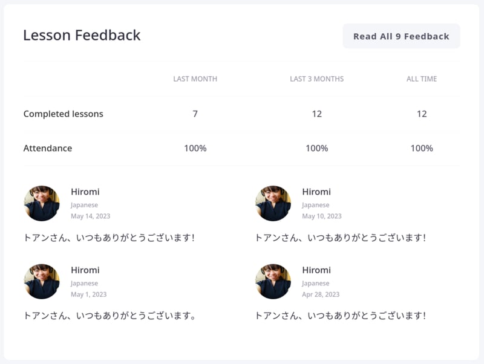484x364 pixels.
Task: Click the LAST 3 MONTHS column header
Action: pyautogui.click(x=316, y=79)
